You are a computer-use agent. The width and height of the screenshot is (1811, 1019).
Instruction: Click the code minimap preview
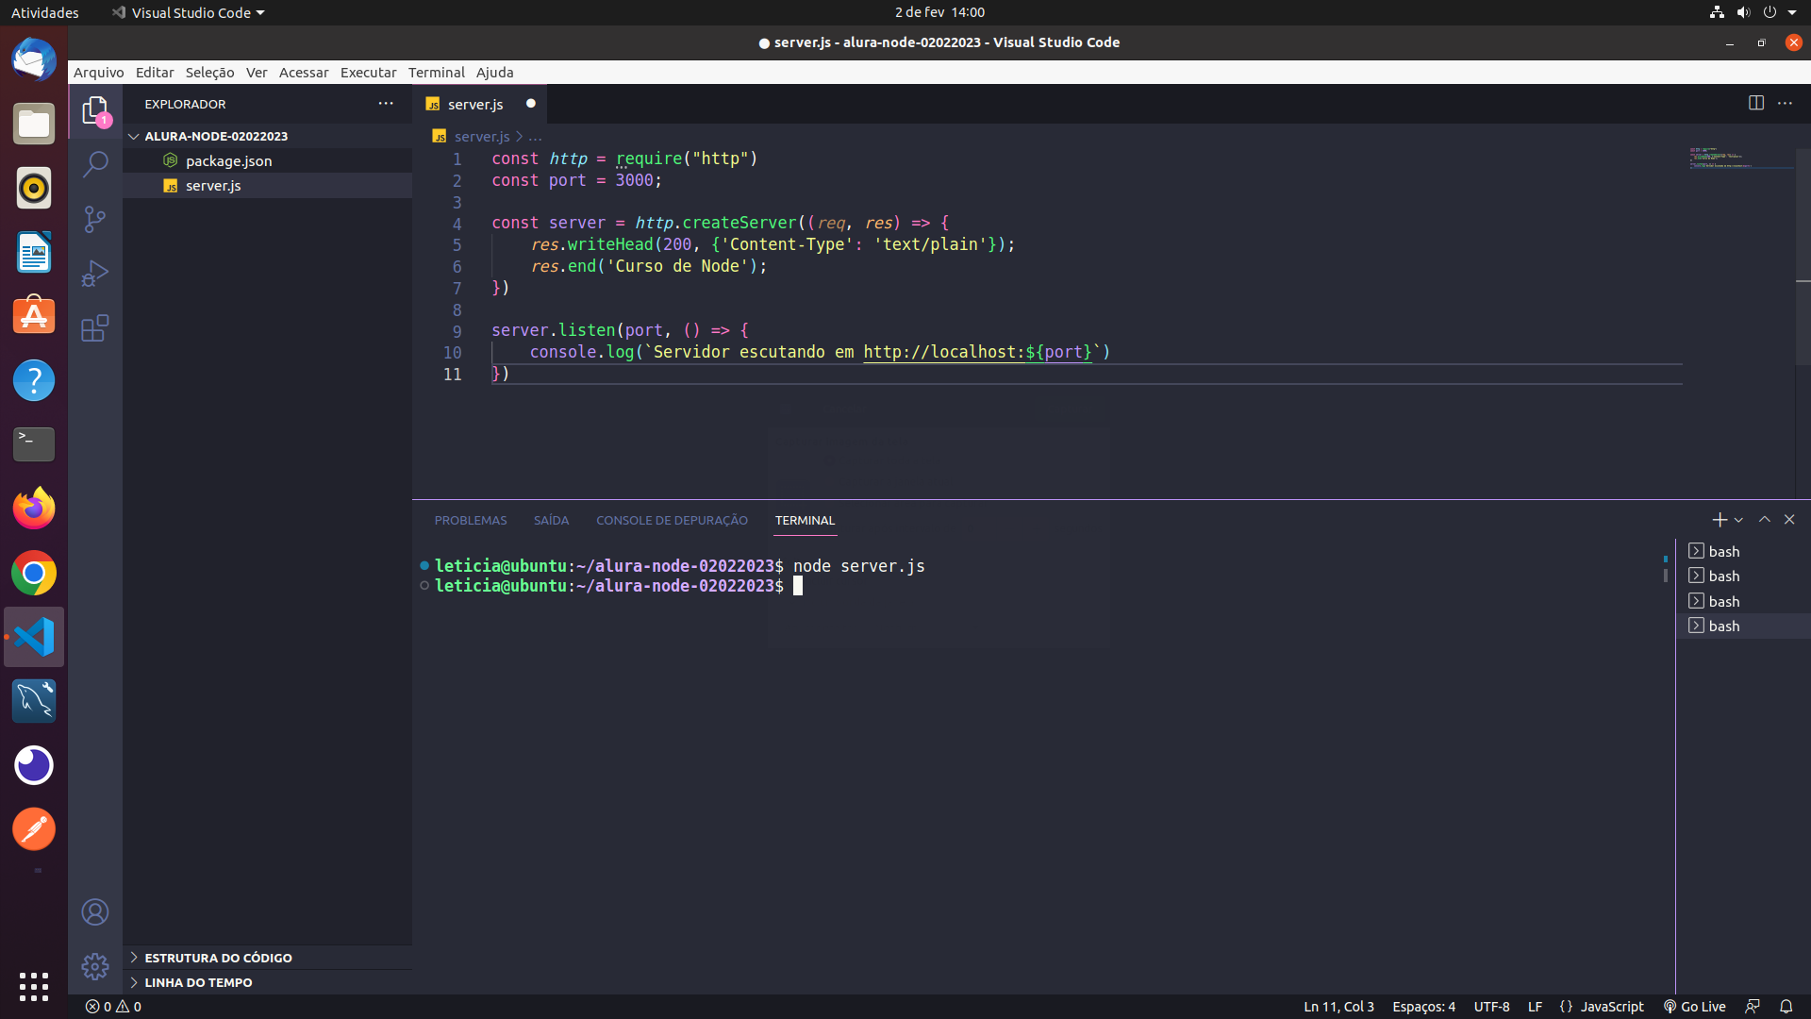[1740, 159]
